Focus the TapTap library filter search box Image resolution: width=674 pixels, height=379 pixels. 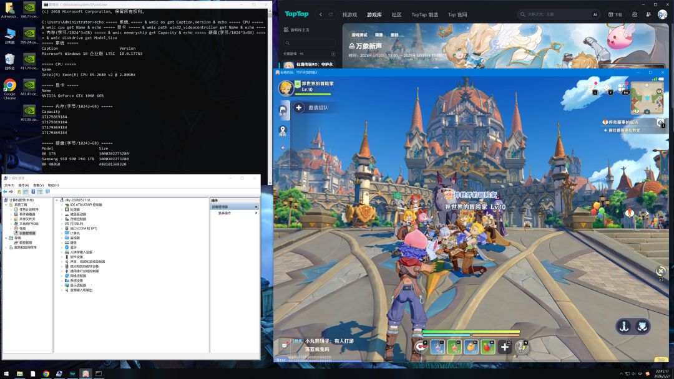[309, 43]
